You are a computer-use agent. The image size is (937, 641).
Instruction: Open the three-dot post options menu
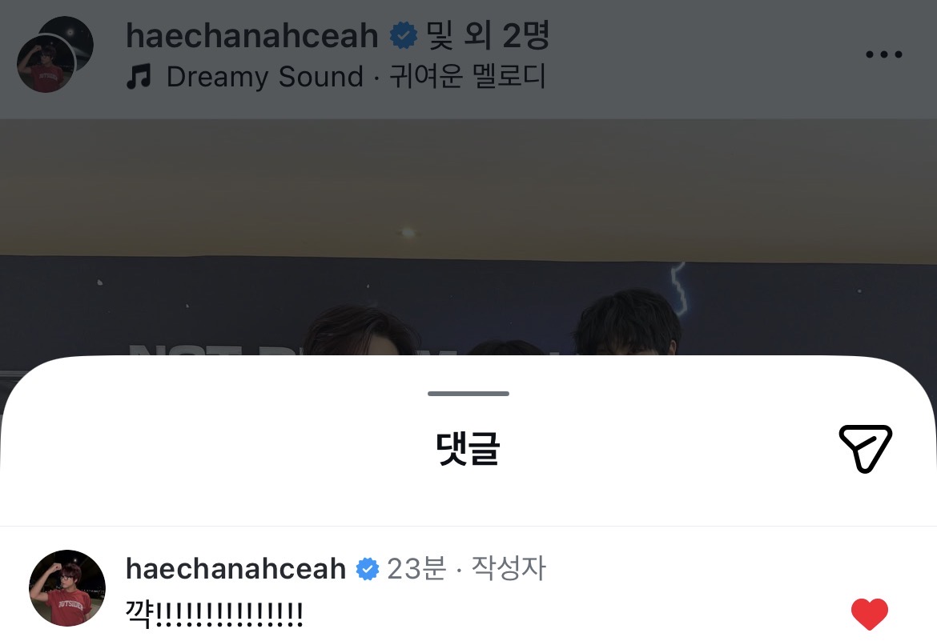[884, 54]
